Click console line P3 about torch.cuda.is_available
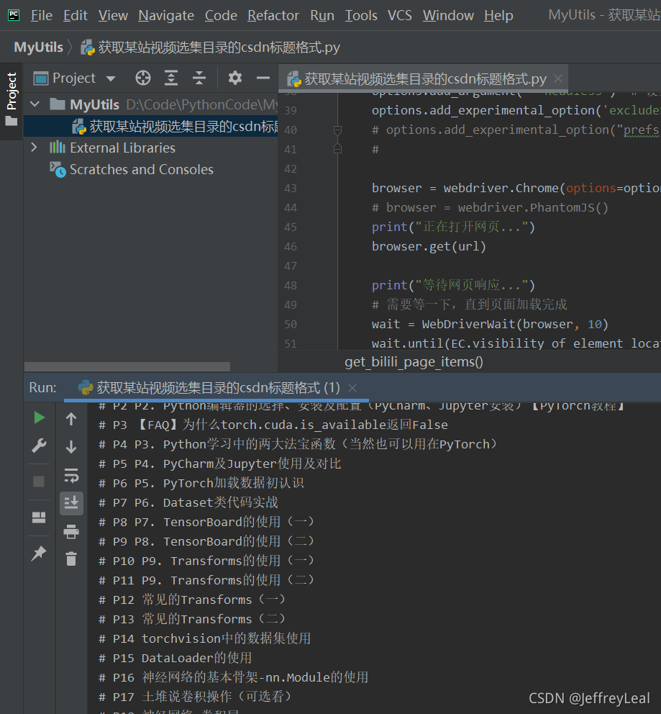The height and width of the screenshot is (714, 661). tap(273, 425)
